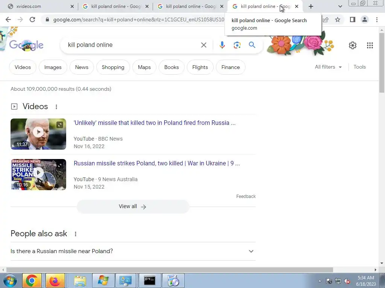This screenshot has height=288, width=385.
Task: Open the search Tools button
Action: coord(359,67)
